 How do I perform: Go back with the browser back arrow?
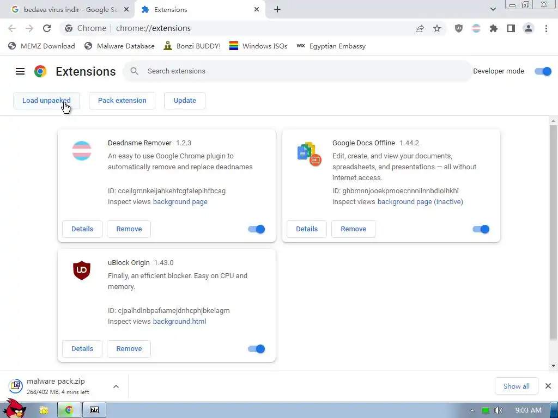(12, 28)
